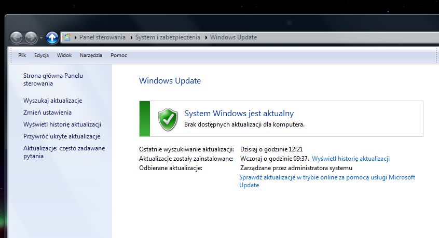This screenshot has height=238, width=439.
Task: Click Panel sterowania breadcrumb
Action: [102, 37]
